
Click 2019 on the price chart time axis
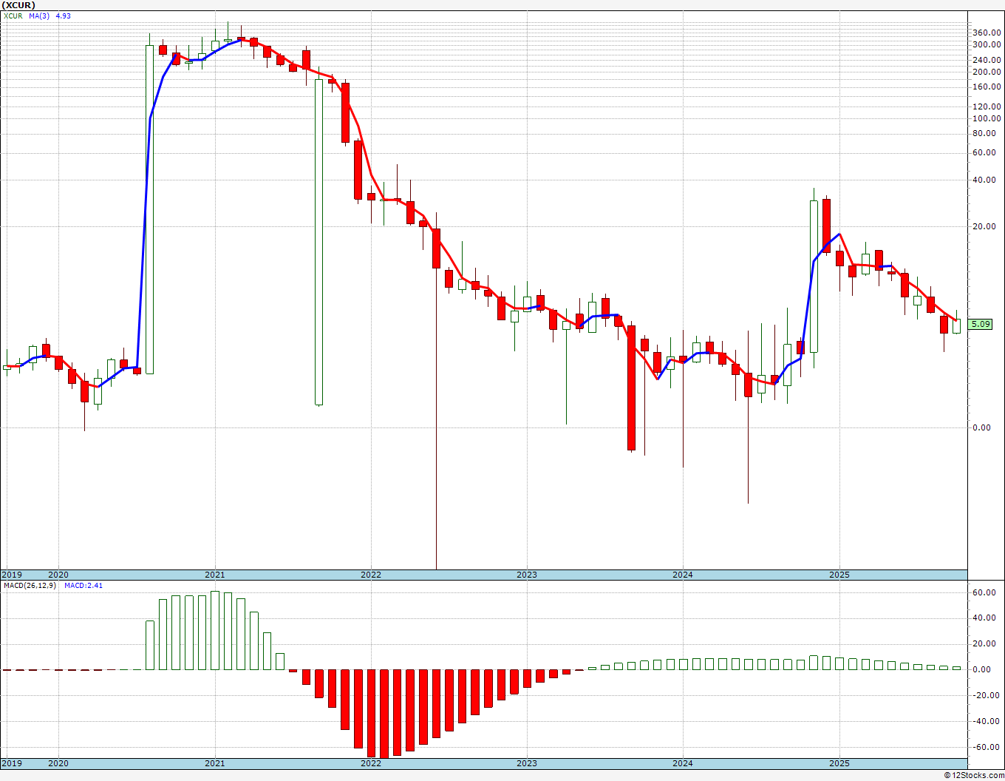pos(11,575)
